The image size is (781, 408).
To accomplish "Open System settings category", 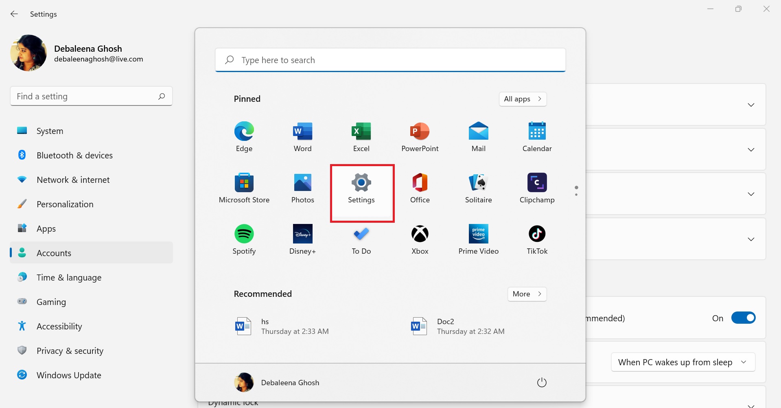I will click(x=92, y=131).
